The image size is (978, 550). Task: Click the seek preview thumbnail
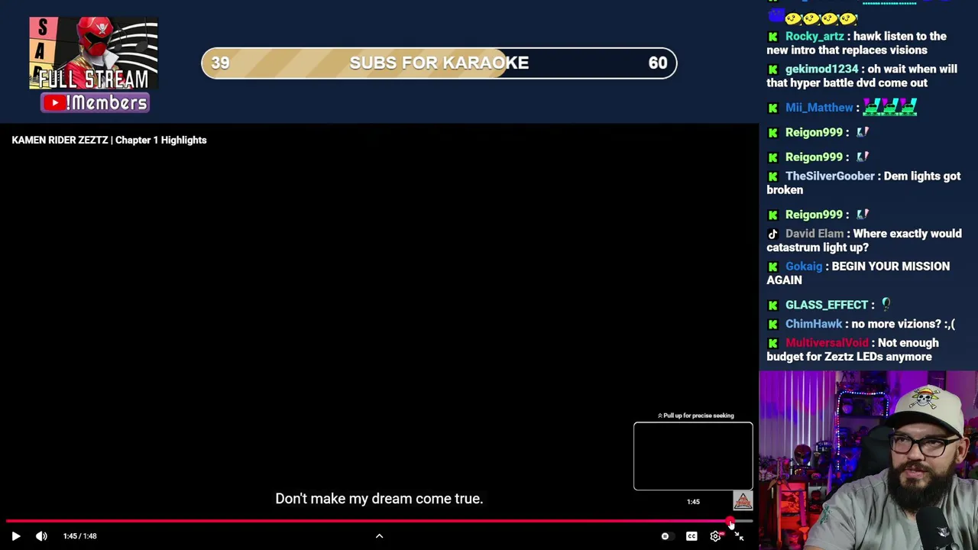[693, 456]
